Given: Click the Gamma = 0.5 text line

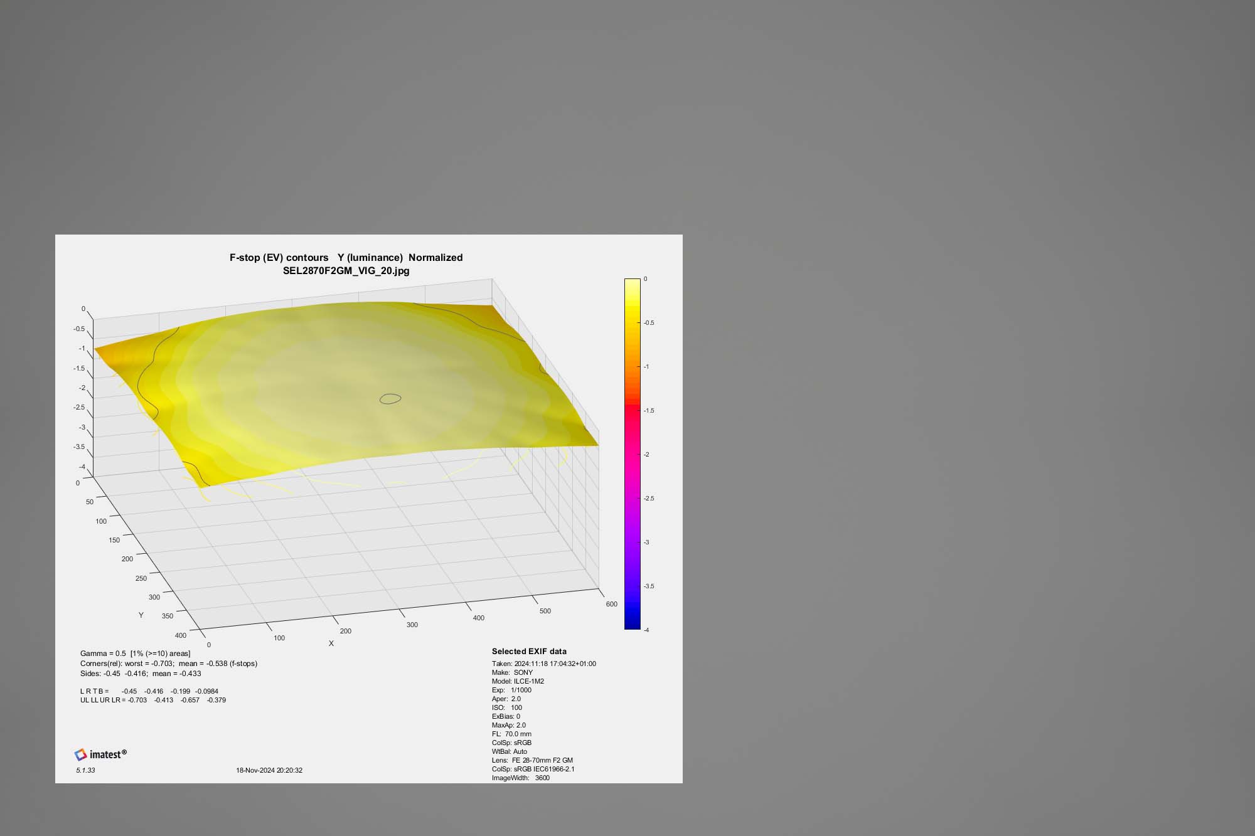Looking at the screenshot, I should [135, 653].
